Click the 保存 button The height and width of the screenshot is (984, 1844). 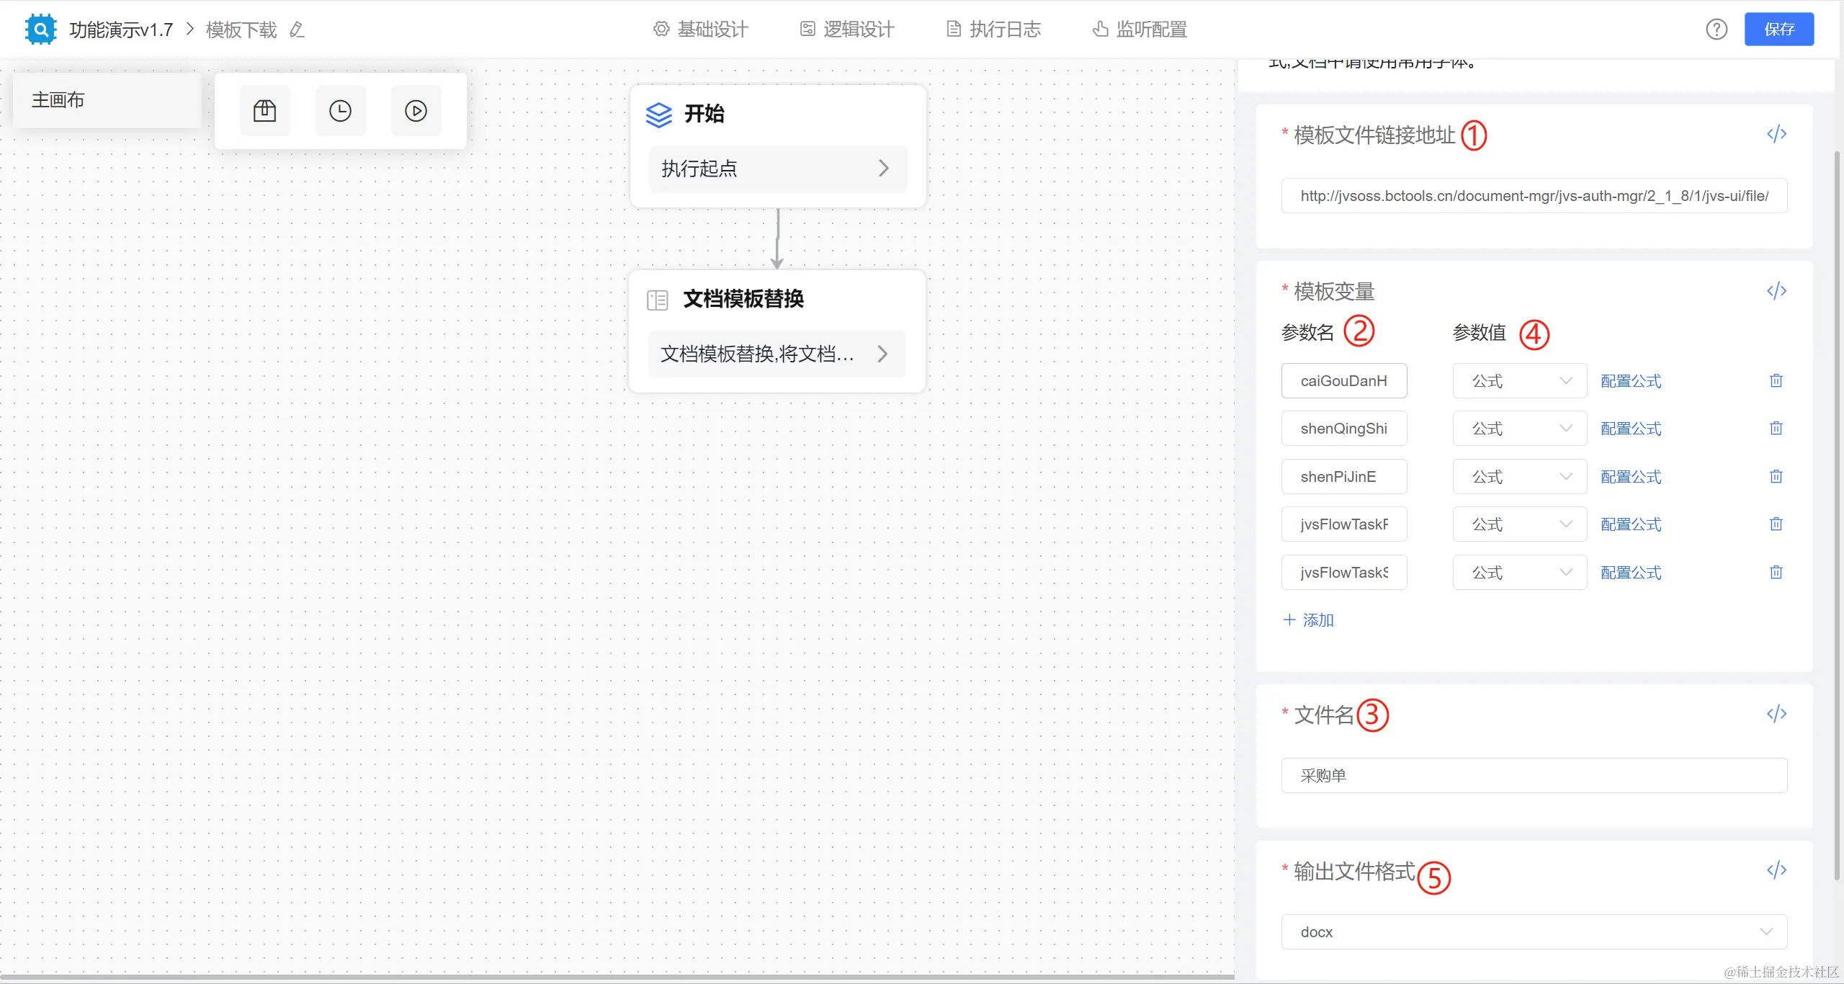(x=1778, y=30)
